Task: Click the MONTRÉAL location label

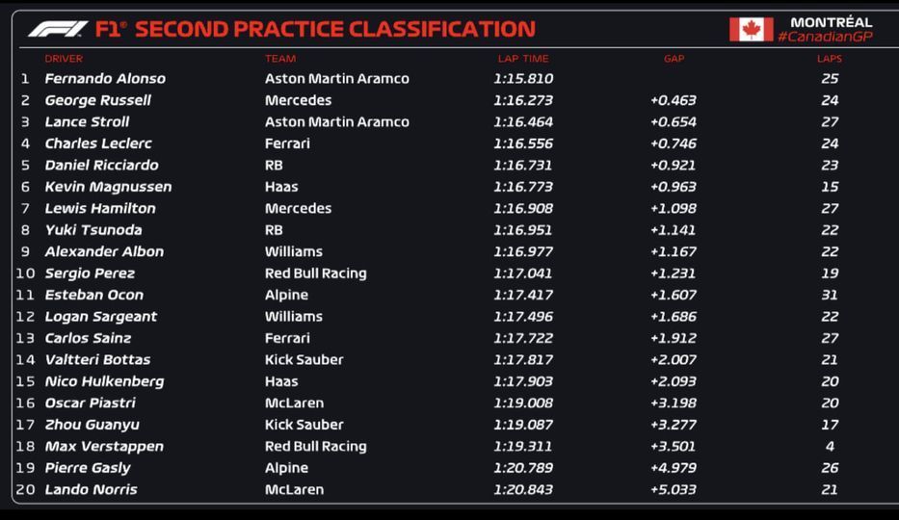Action: click(831, 21)
